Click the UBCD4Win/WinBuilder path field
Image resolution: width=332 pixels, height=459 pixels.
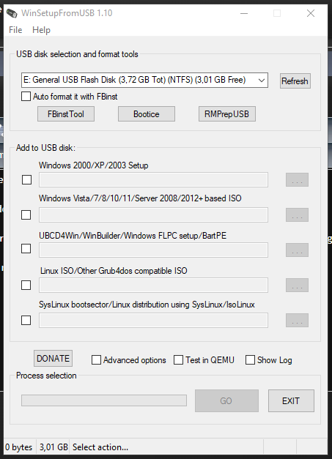(154, 250)
